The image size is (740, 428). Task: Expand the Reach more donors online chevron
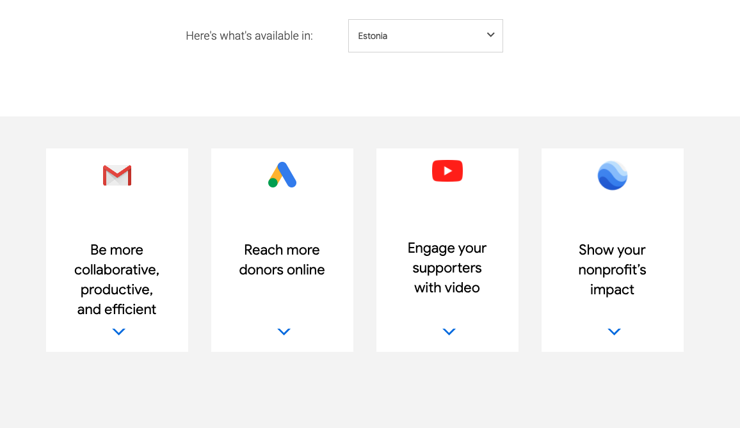tap(284, 332)
